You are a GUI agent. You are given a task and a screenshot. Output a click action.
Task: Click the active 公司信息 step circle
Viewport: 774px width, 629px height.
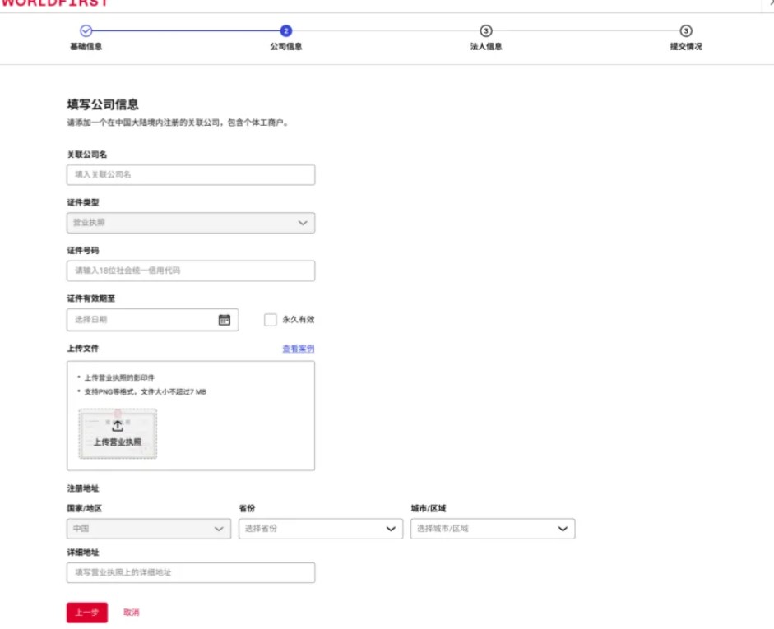pos(285,30)
